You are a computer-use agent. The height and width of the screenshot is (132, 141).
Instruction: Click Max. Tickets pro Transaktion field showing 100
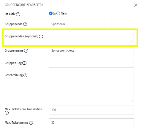tap(91, 110)
